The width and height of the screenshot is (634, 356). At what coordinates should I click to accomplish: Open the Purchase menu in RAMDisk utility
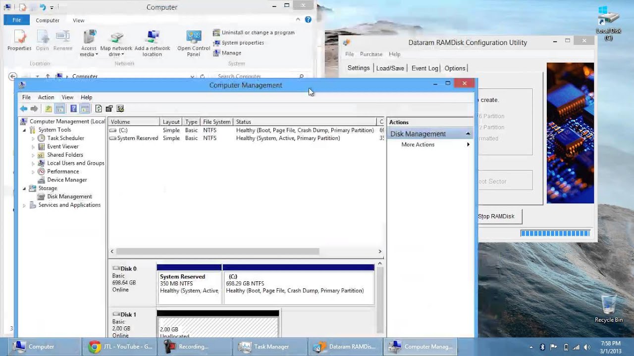371,54
